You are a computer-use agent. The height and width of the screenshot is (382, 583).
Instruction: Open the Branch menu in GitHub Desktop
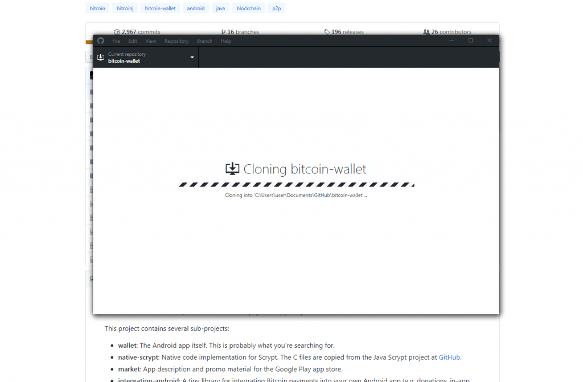(204, 41)
